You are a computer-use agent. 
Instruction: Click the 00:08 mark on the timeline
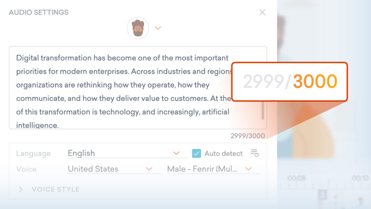(x=296, y=178)
